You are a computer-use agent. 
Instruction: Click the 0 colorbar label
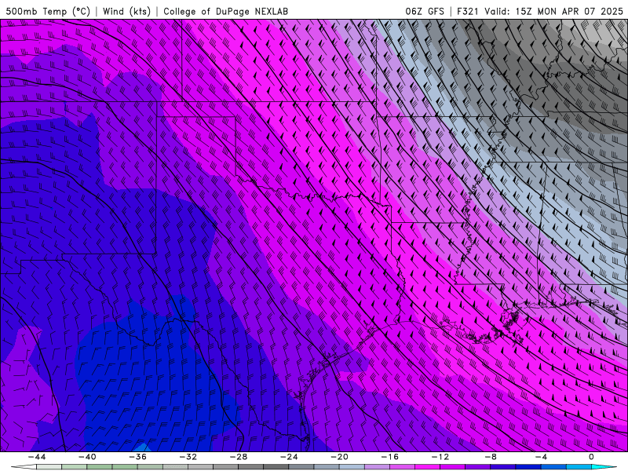(591, 457)
